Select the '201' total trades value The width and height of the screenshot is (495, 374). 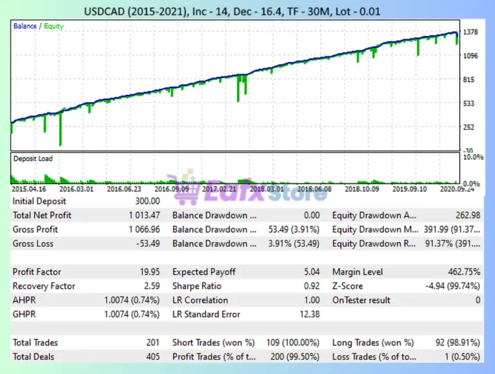click(x=153, y=343)
